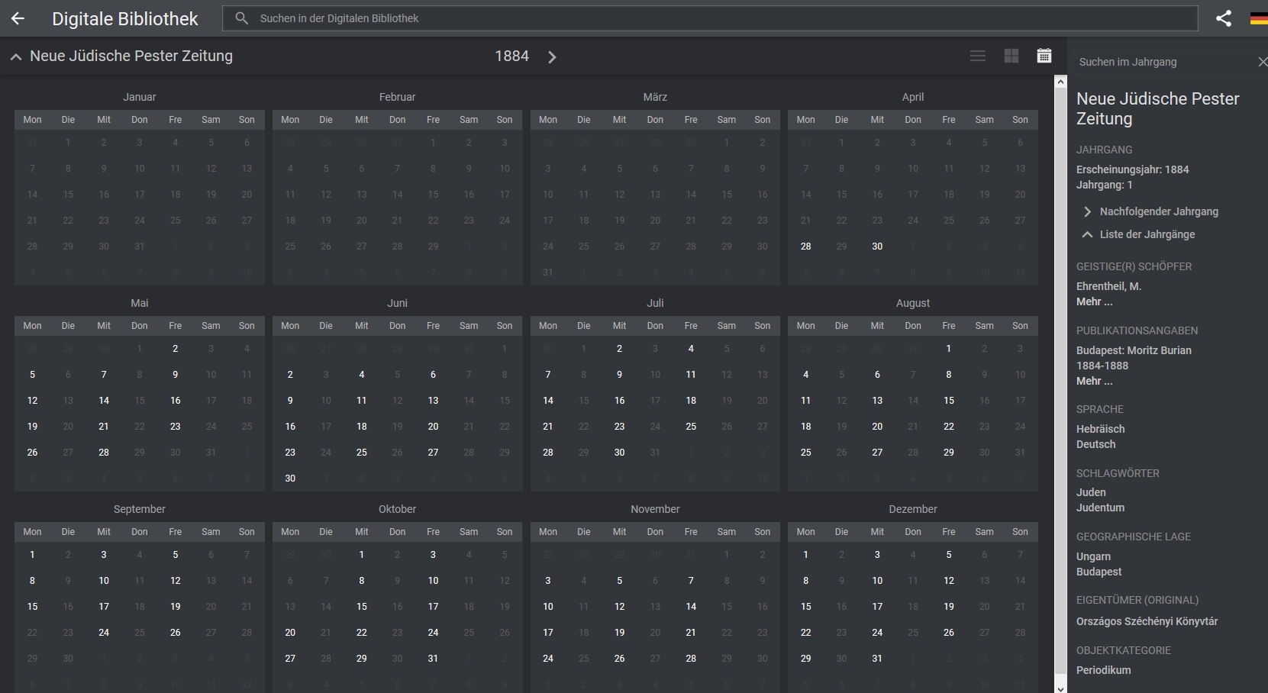The width and height of the screenshot is (1268, 693).
Task: Expand Liste der Jahrgänge
Action: pos(1147,234)
